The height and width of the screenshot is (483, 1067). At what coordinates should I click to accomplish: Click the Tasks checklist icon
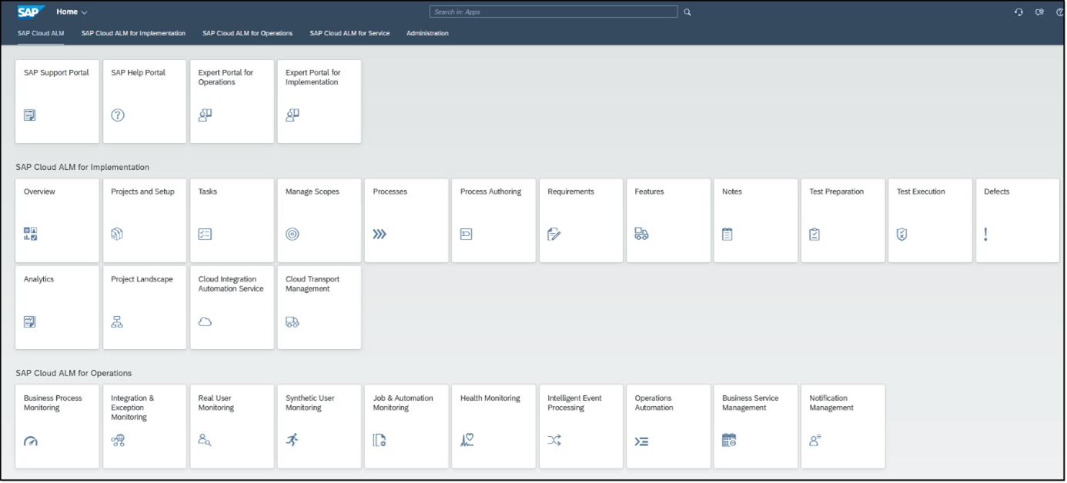point(205,234)
